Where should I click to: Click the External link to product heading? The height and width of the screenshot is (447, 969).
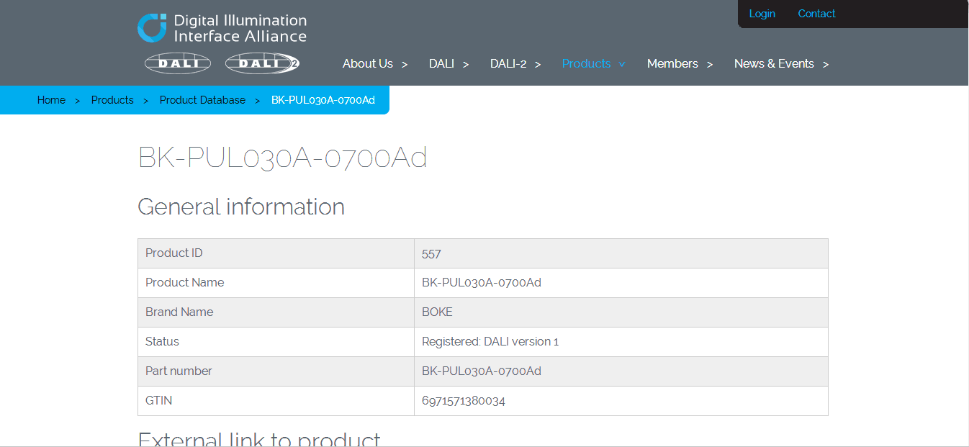[259, 438]
